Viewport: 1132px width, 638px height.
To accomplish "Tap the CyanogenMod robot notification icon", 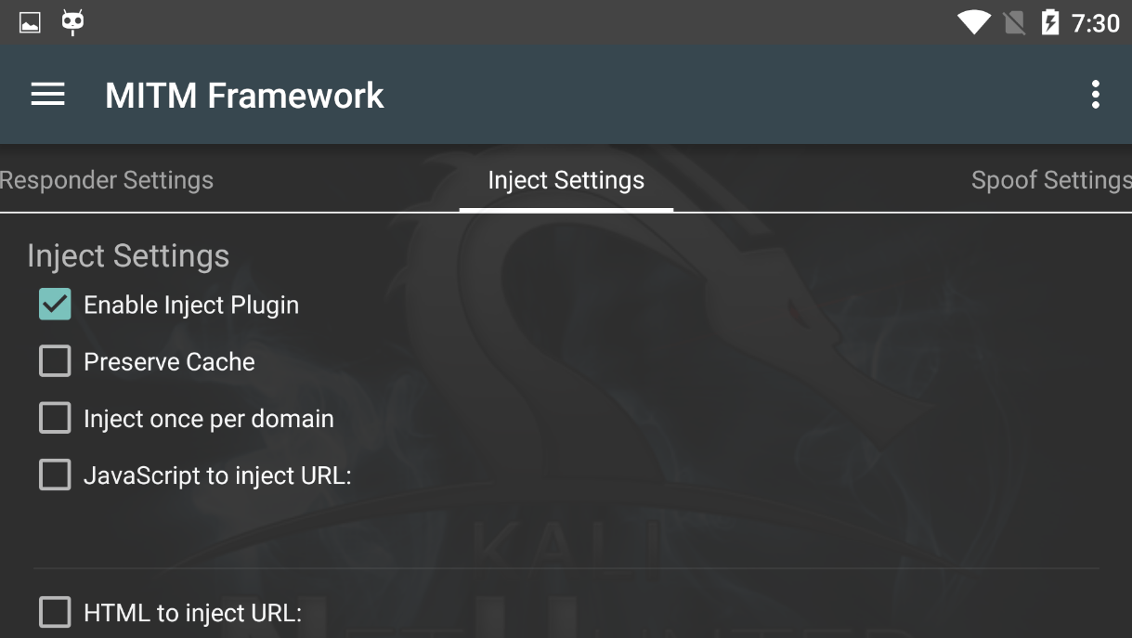I will point(72,22).
